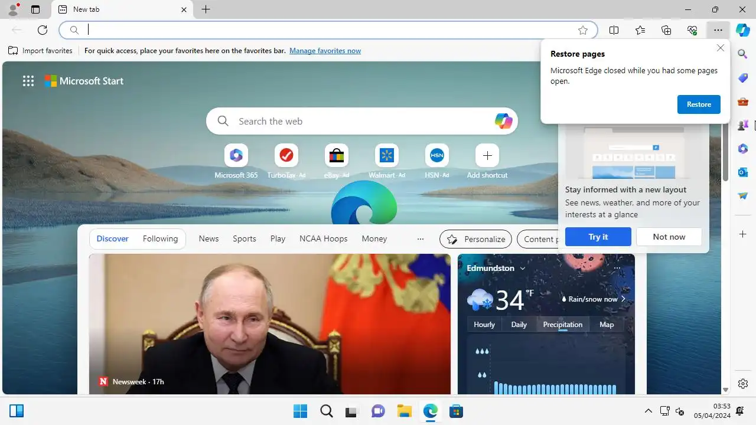Add this page to favorites star
756x425 pixels.
(x=583, y=30)
